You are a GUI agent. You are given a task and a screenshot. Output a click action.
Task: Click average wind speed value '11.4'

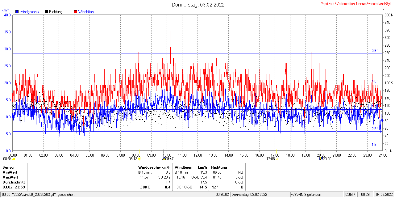tap(167, 182)
